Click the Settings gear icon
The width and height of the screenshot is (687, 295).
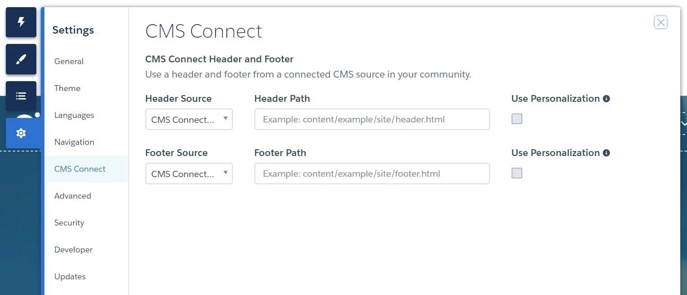(21, 133)
